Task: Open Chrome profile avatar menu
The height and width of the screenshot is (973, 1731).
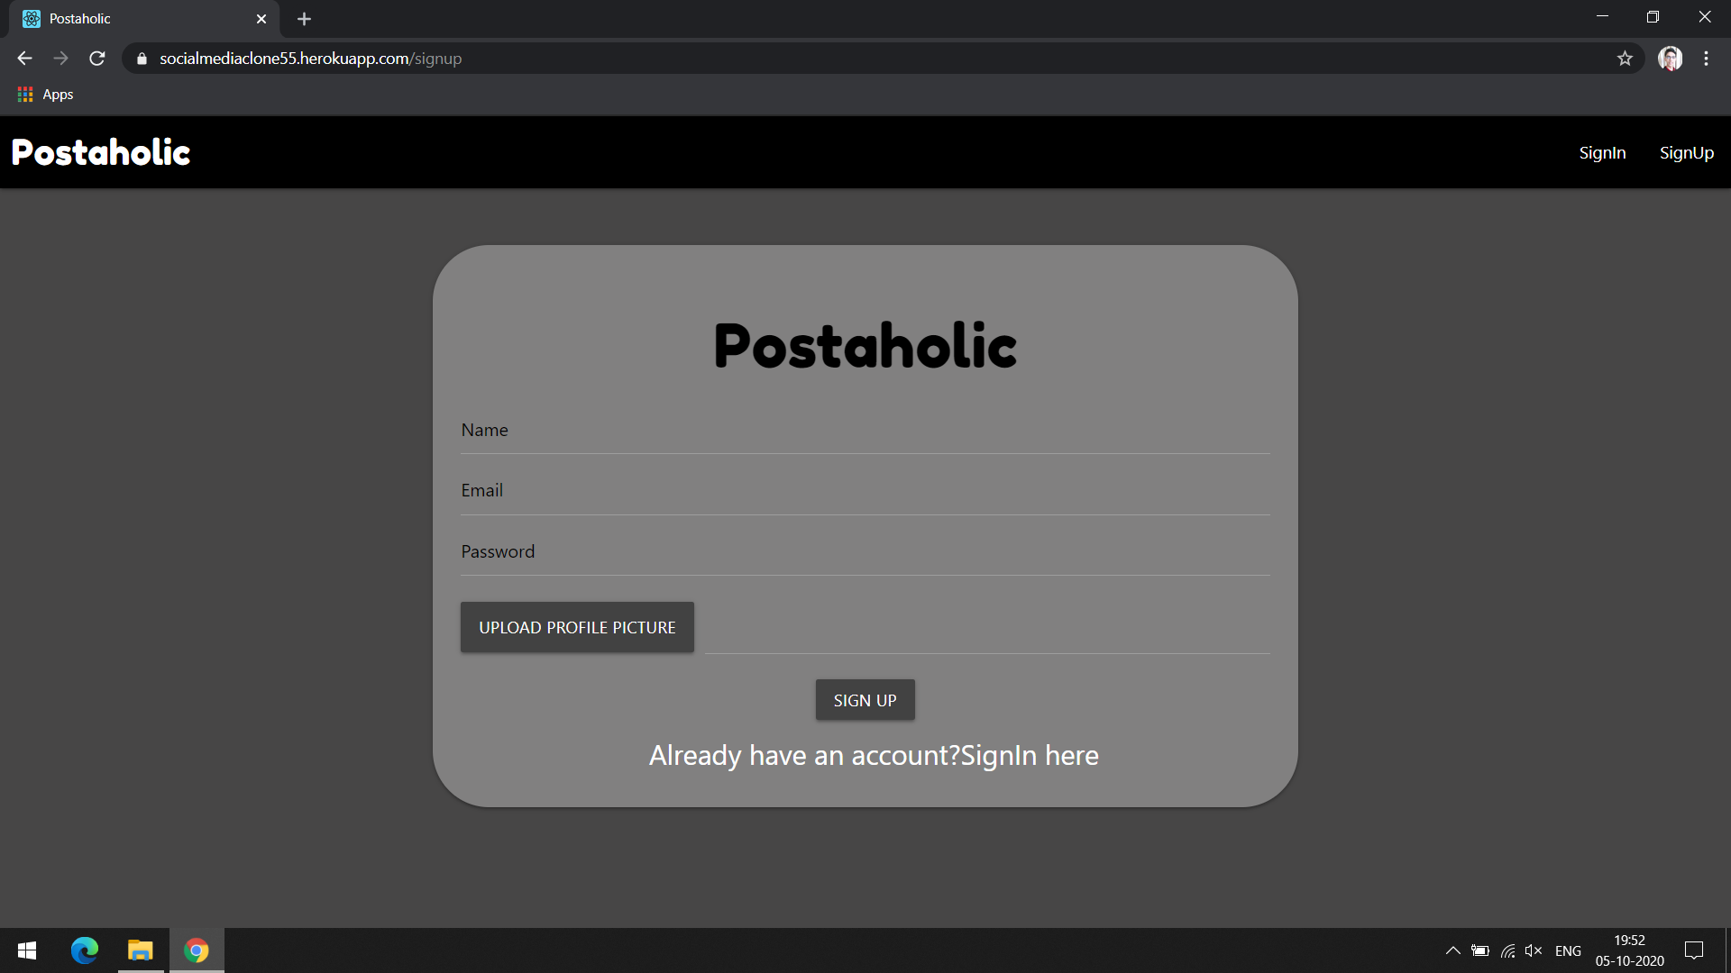Action: (x=1670, y=59)
